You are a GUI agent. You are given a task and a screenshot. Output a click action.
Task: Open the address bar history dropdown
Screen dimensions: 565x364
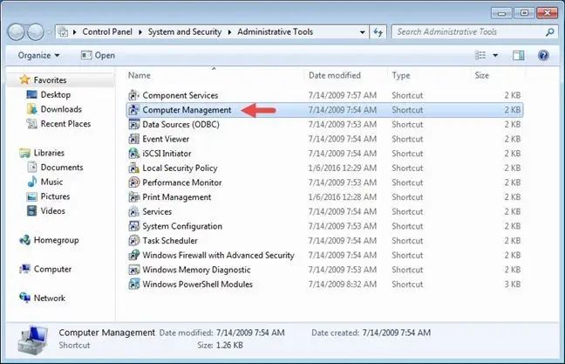point(362,32)
